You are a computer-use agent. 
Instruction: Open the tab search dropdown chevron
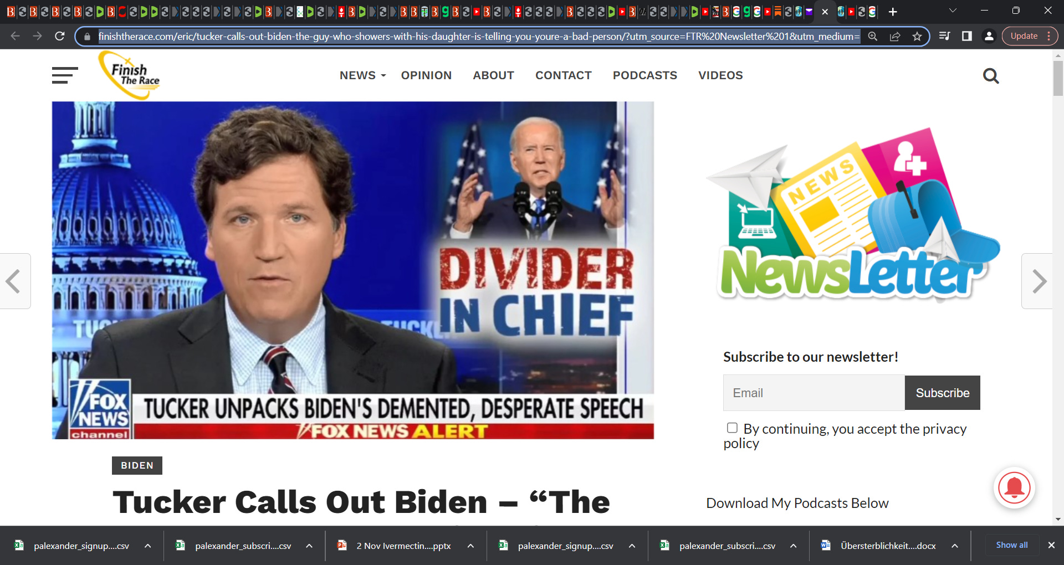[x=953, y=11]
